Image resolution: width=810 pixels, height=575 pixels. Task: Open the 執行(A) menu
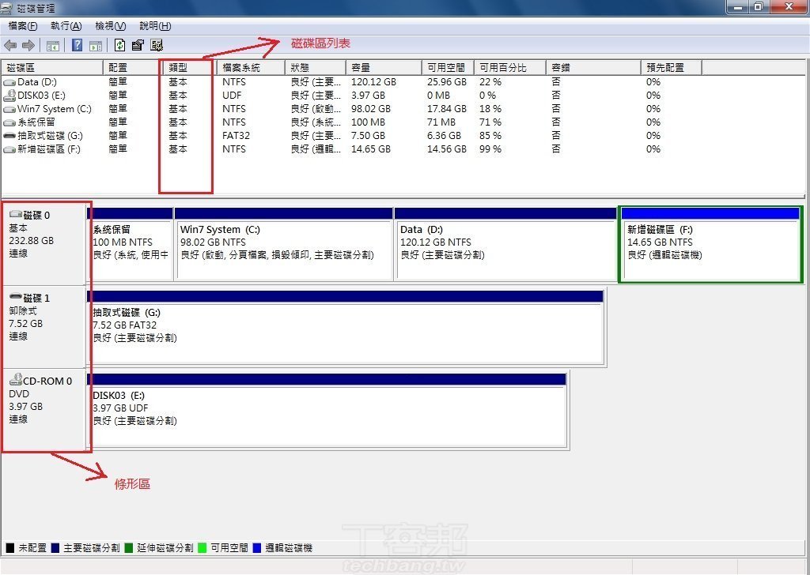(66, 26)
